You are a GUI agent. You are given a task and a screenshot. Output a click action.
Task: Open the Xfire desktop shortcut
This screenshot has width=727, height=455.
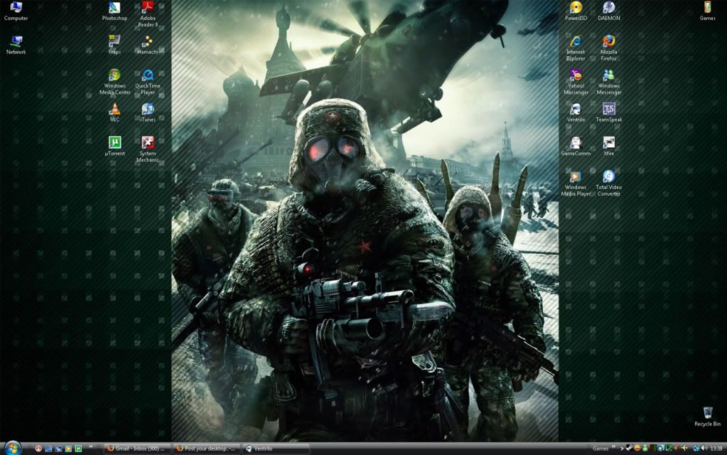(x=608, y=142)
